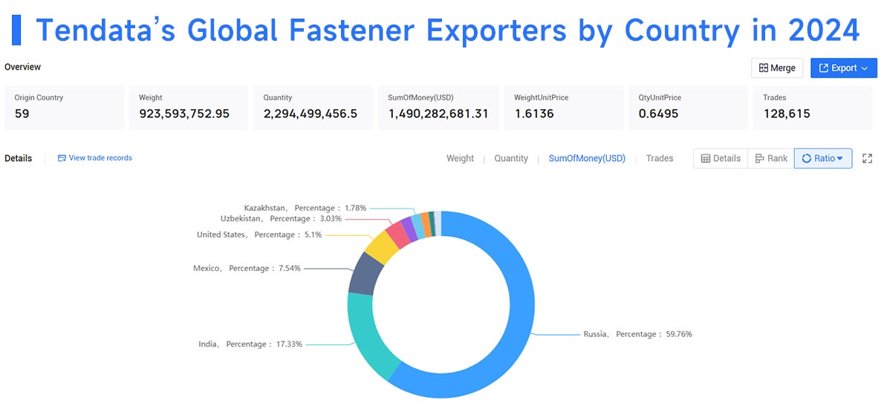The image size is (884, 406).
Task: Click the WeightUnitPrice 1.6136 card
Action: point(564,108)
